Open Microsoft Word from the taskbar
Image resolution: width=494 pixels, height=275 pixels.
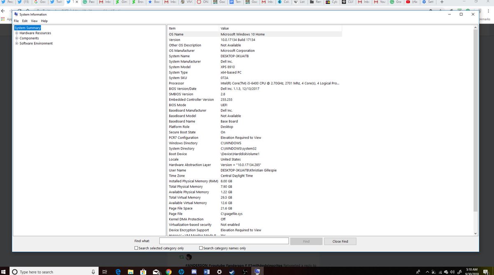[207, 272]
